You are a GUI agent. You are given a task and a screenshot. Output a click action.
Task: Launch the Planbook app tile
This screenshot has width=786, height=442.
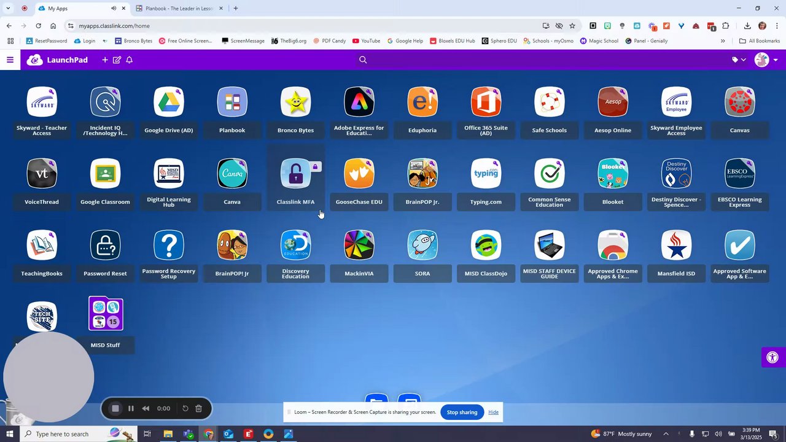[232, 102]
